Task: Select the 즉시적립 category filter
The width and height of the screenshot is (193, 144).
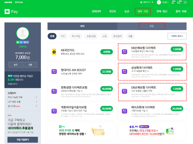Action: tap(76, 36)
